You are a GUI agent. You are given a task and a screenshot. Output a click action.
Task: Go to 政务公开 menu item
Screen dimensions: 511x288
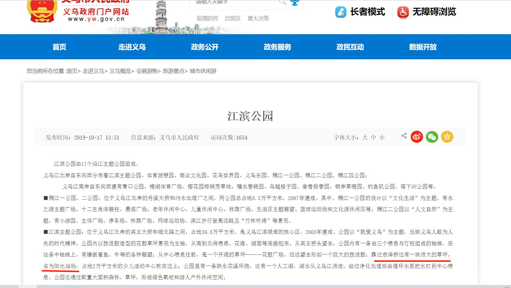205,47
